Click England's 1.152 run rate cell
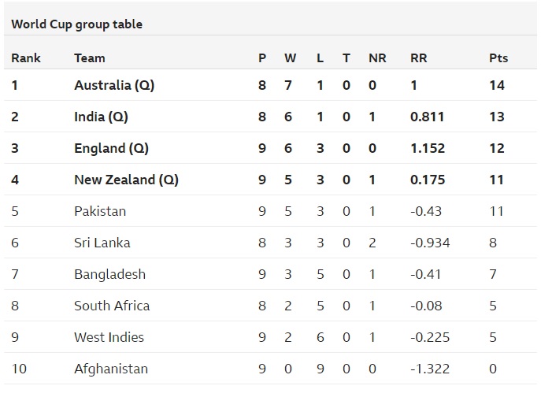 pyautogui.click(x=428, y=148)
